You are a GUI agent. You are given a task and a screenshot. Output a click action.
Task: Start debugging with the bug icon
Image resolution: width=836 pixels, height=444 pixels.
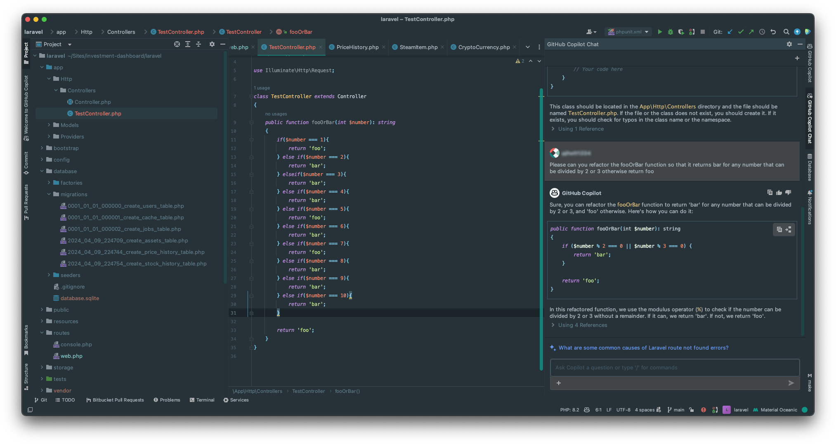coord(670,32)
